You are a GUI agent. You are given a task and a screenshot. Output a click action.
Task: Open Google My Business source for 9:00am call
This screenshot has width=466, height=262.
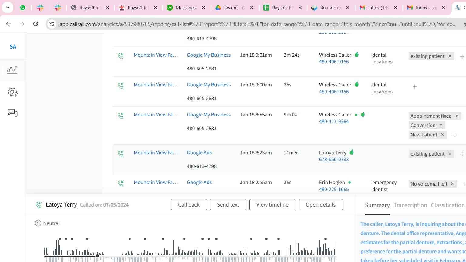coord(209,85)
